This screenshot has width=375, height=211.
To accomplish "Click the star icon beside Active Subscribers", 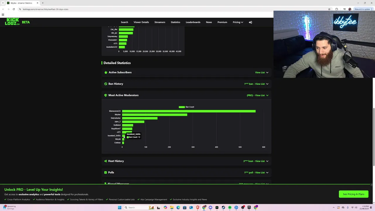I will pyautogui.click(x=106, y=72).
